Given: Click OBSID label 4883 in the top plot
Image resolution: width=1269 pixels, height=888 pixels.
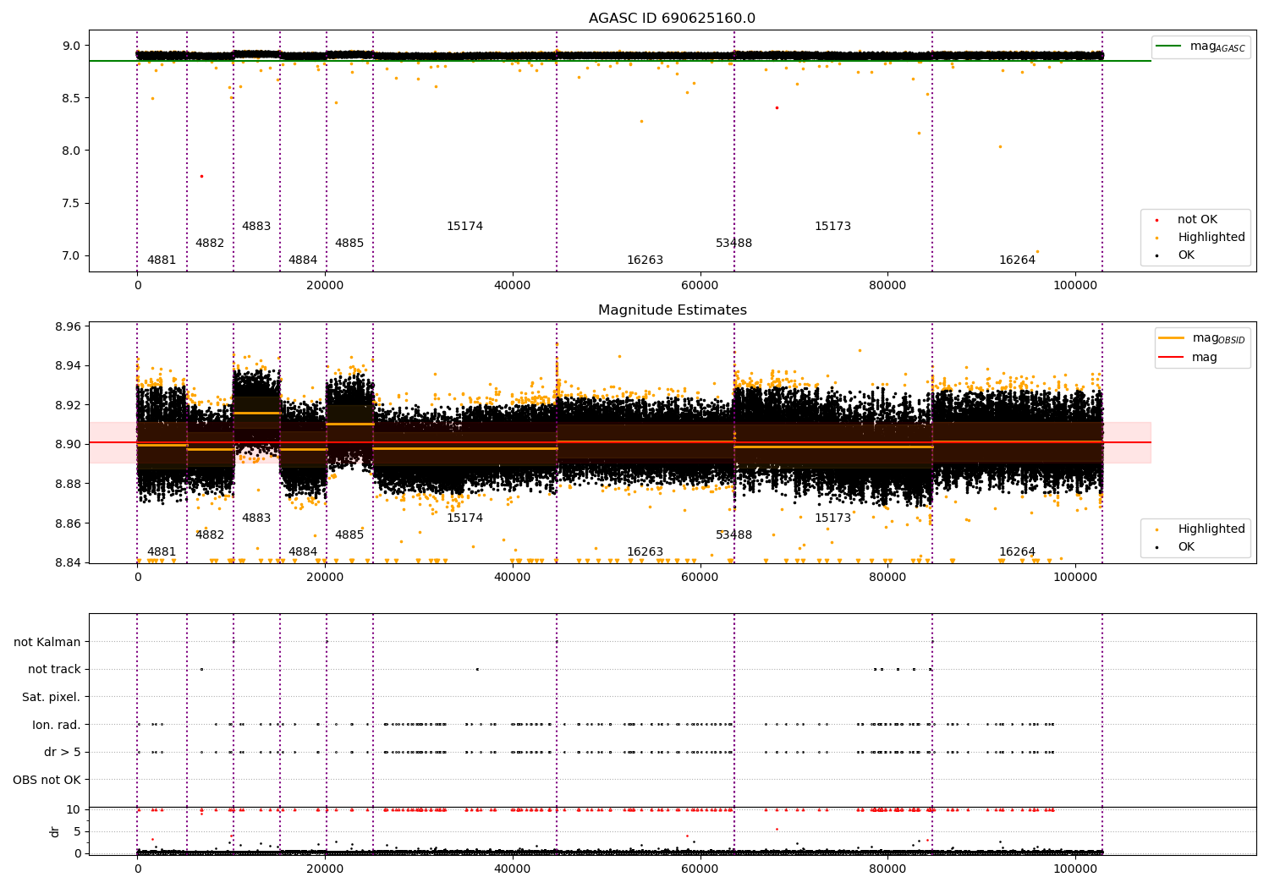Looking at the screenshot, I should [x=256, y=227].
